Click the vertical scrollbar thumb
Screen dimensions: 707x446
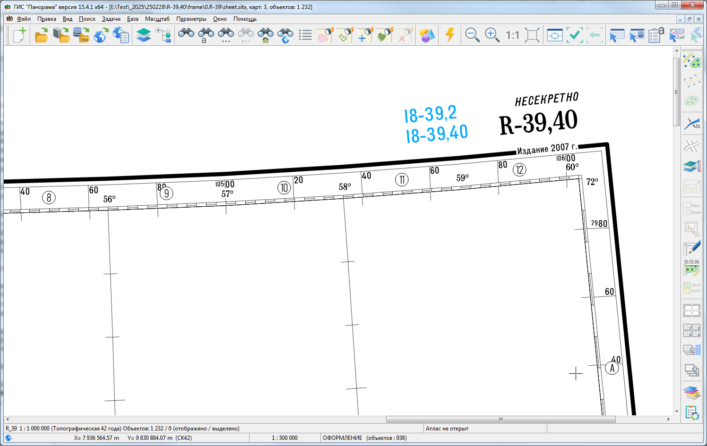click(x=677, y=92)
